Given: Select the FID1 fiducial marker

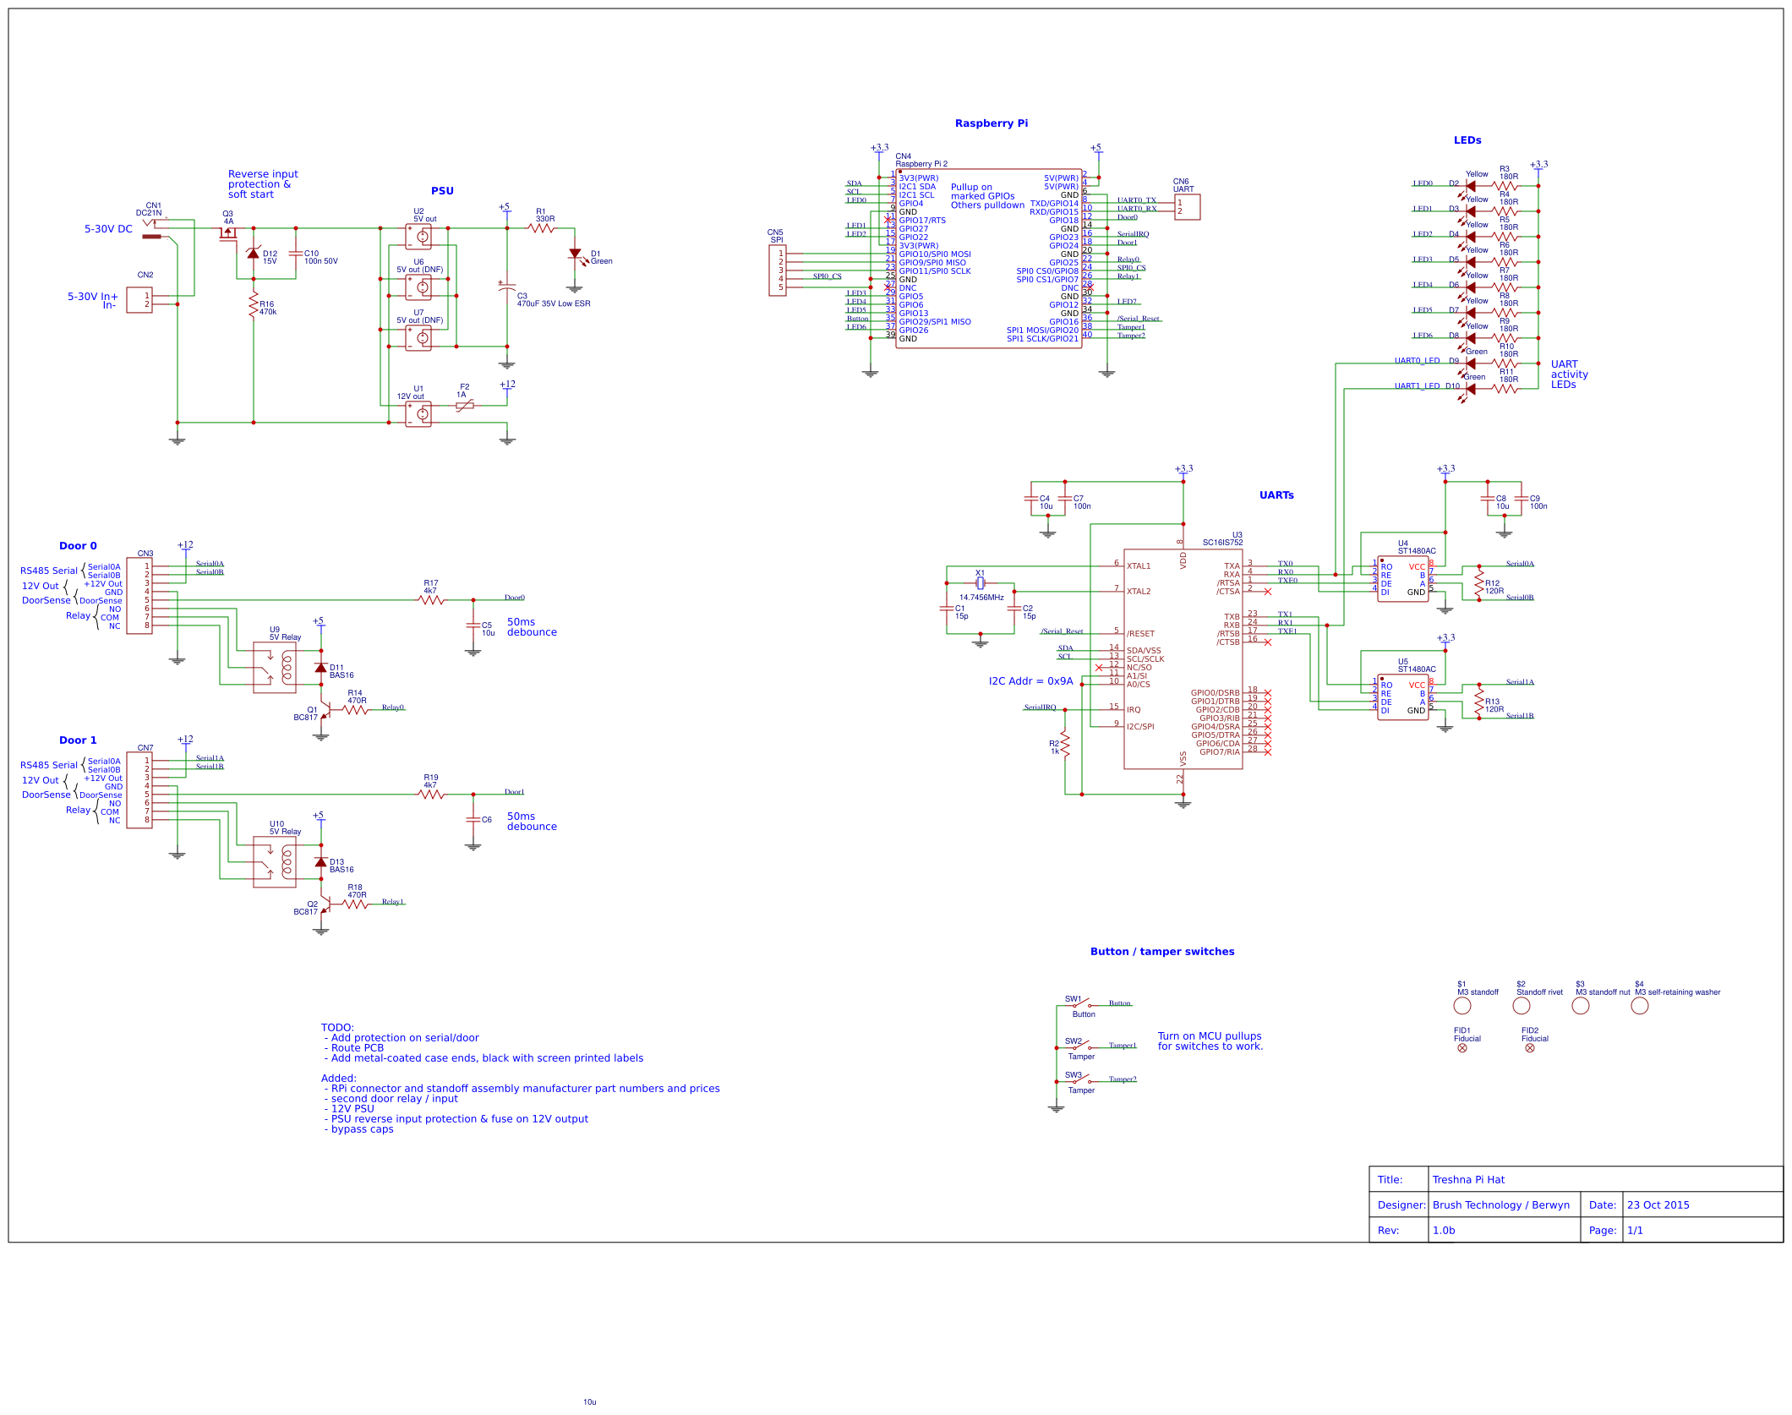Looking at the screenshot, I should click(x=1462, y=1048).
